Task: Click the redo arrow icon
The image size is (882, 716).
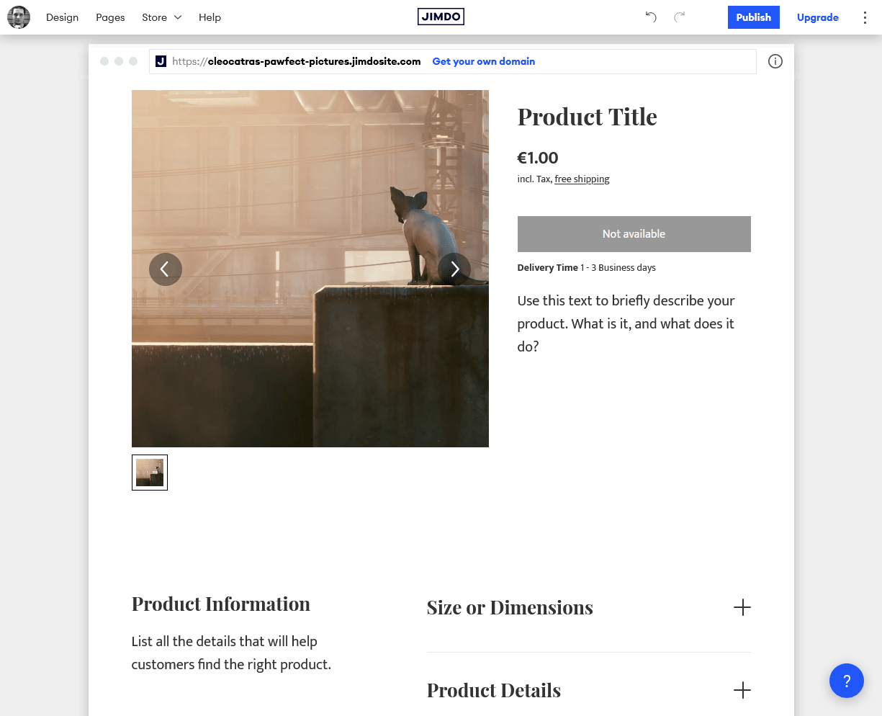Action: [679, 17]
